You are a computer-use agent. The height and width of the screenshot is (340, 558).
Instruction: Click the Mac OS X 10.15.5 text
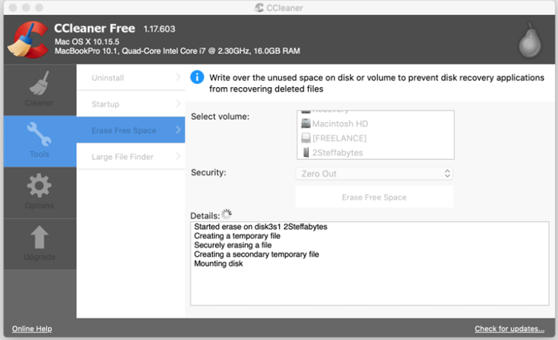coord(87,42)
